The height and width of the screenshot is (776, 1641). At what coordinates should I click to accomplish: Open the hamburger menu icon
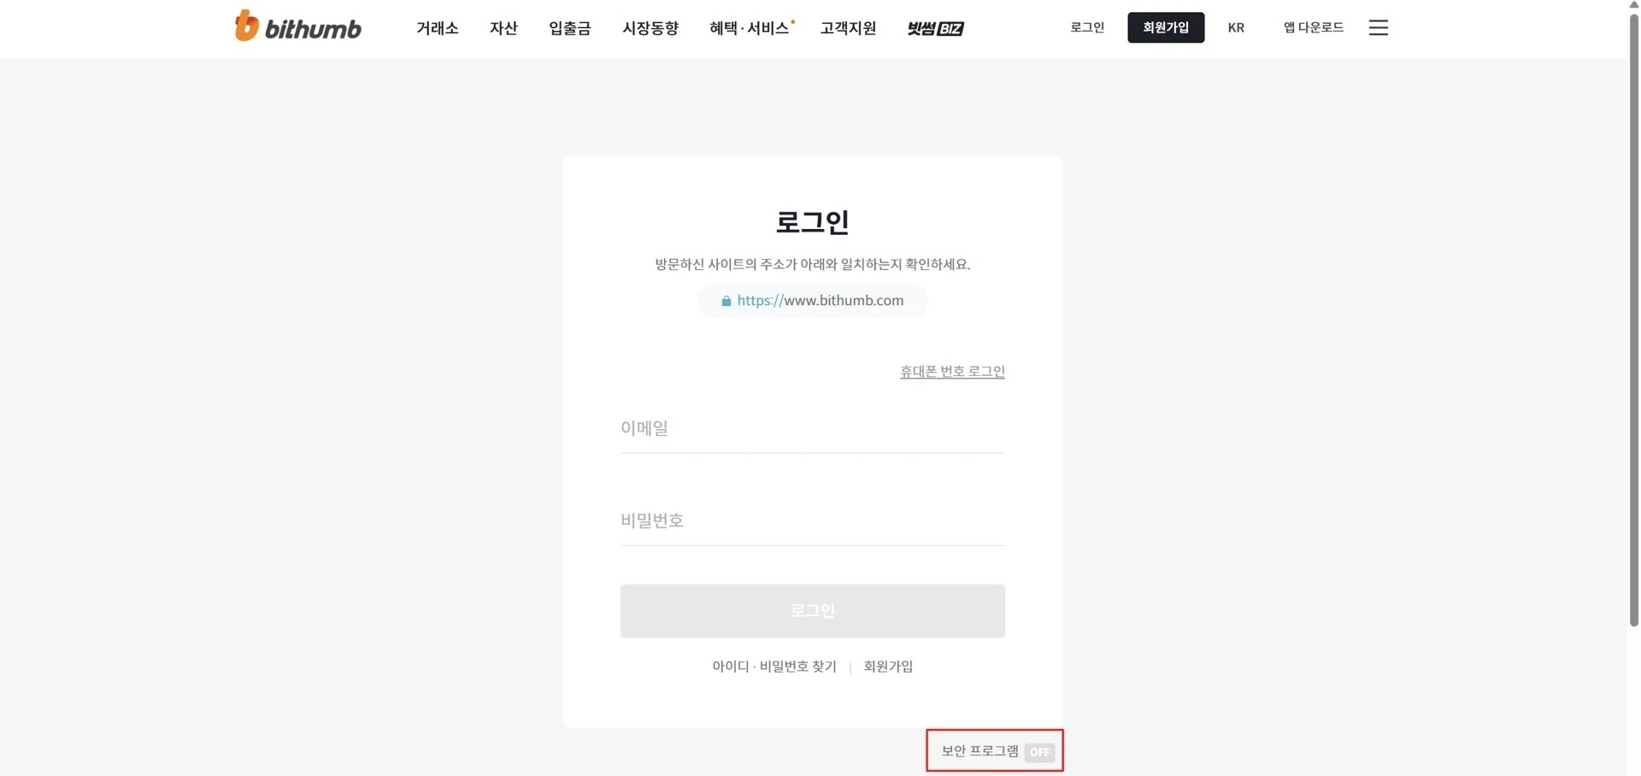pyautogui.click(x=1378, y=27)
